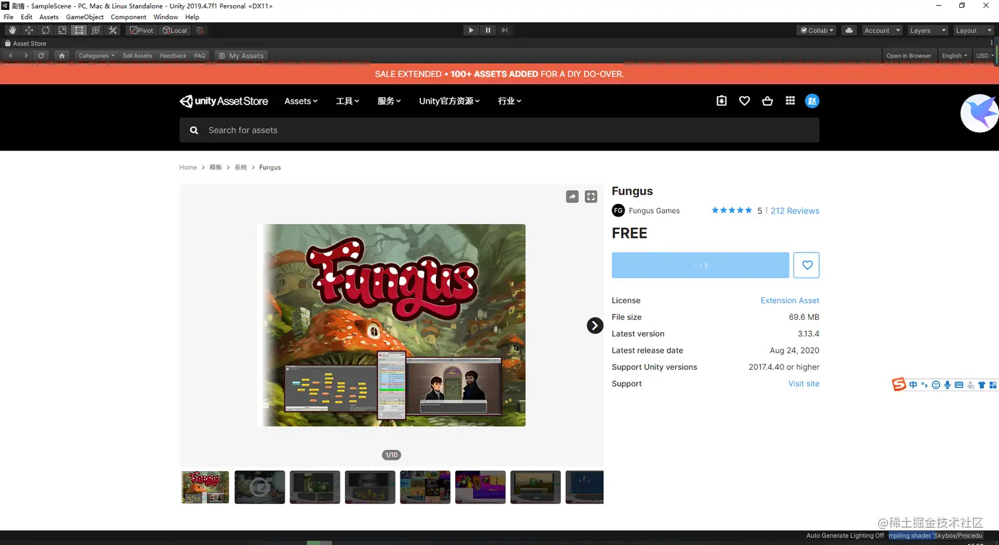This screenshot has height=545, width=999.
Task: Expand the Assets nav dropdown
Action: (301, 101)
